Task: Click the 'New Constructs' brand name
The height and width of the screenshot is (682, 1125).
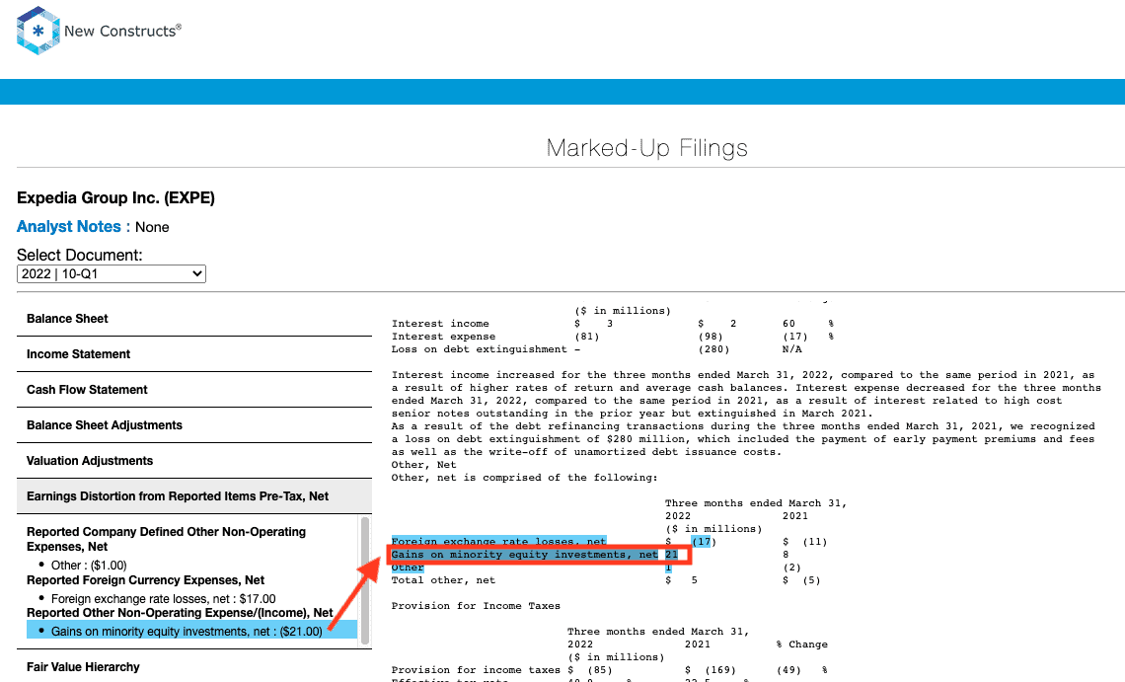Action: click(x=122, y=31)
